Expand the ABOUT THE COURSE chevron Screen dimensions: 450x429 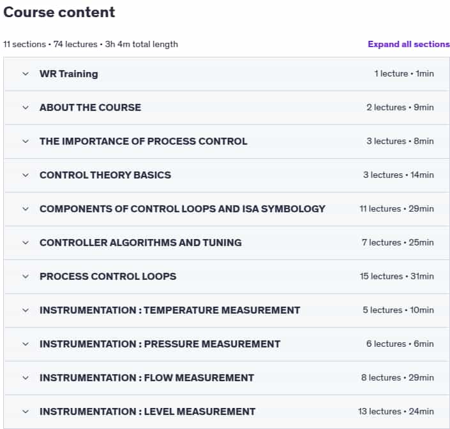pyautogui.click(x=26, y=108)
